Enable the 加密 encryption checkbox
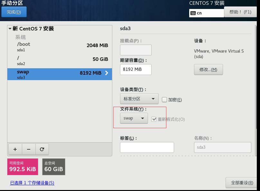This screenshot has width=260, height=191. click(x=164, y=99)
